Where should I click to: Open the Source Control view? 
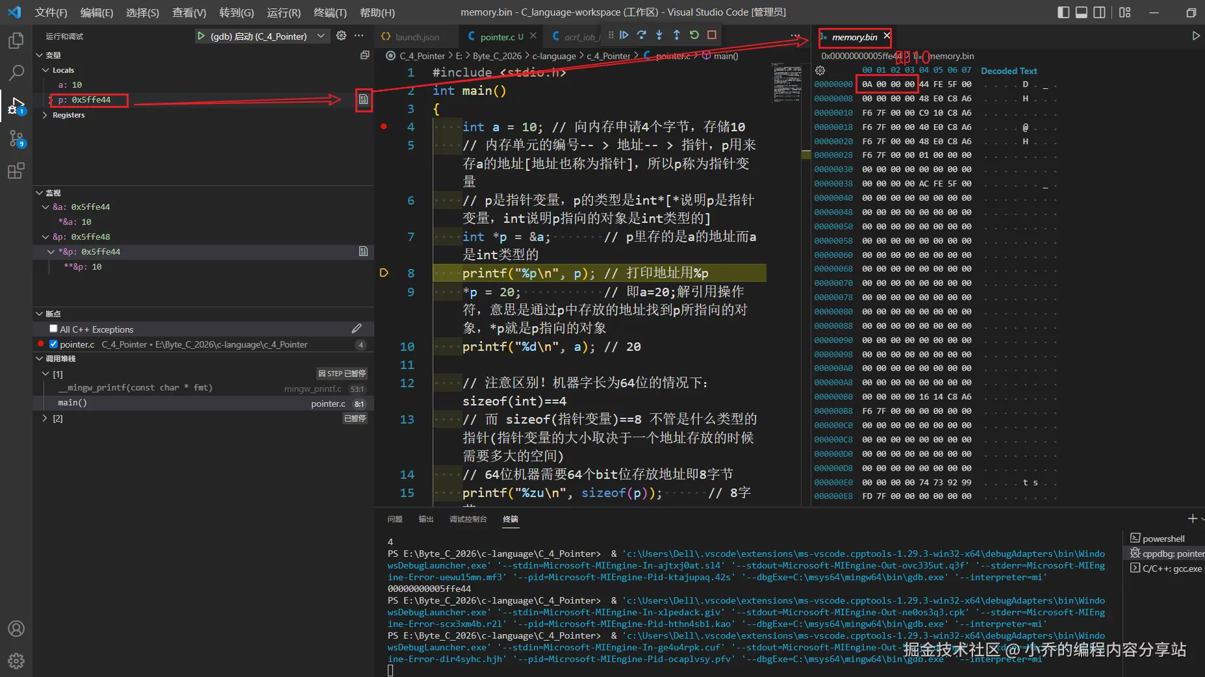click(x=16, y=138)
